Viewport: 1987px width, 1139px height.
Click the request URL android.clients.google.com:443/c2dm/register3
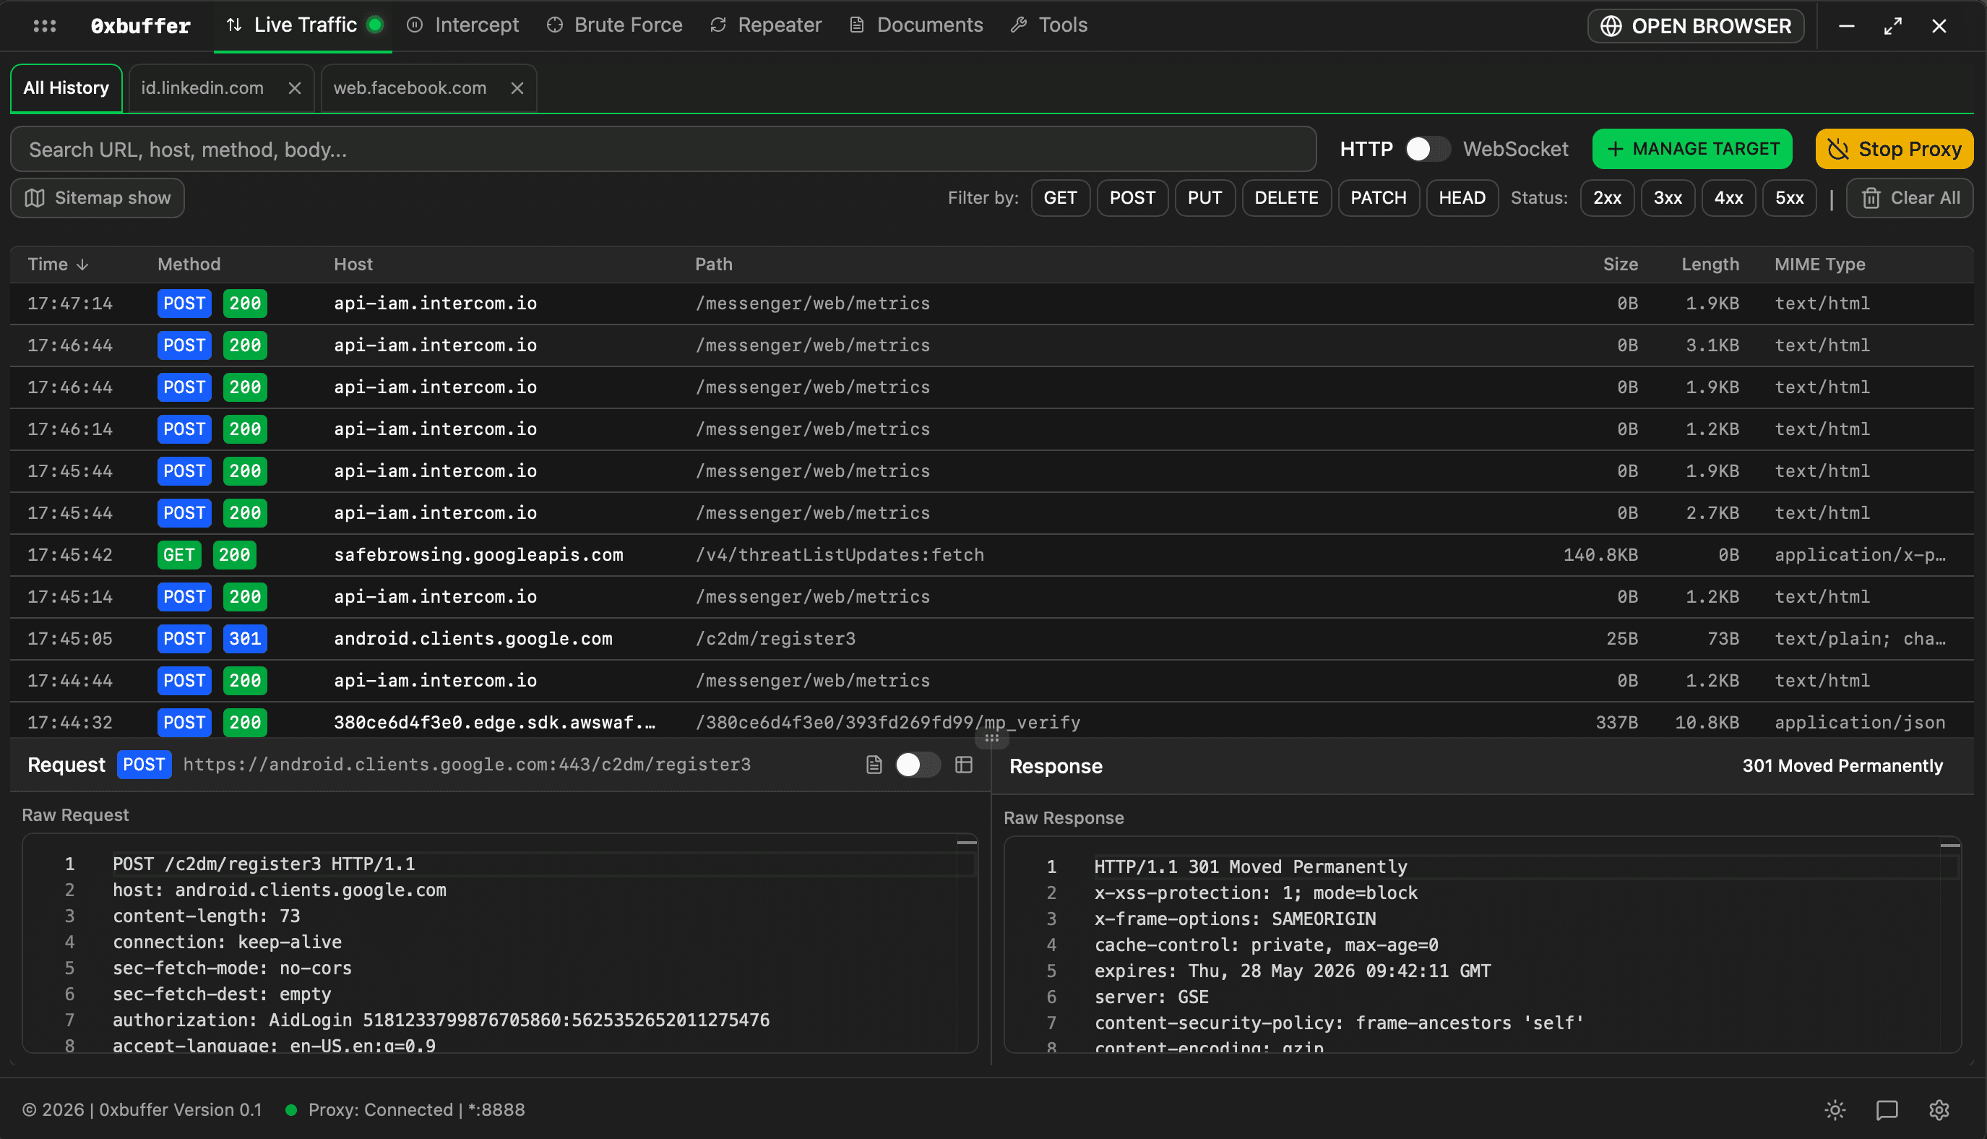tap(467, 765)
